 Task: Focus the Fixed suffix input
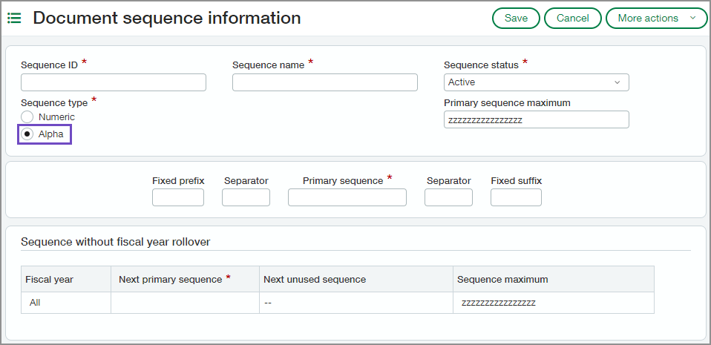pyautogui.click(x=516, y=197)
